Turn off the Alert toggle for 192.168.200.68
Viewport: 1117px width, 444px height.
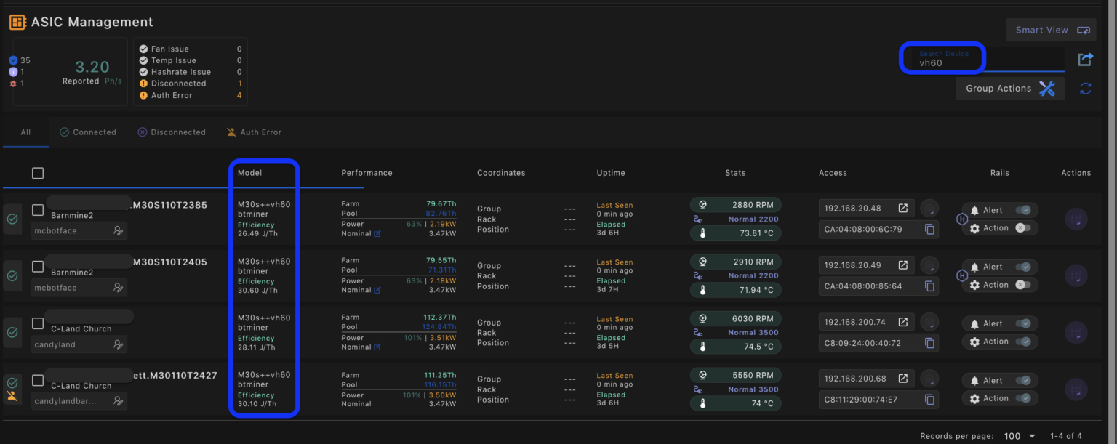(1024, 381)
